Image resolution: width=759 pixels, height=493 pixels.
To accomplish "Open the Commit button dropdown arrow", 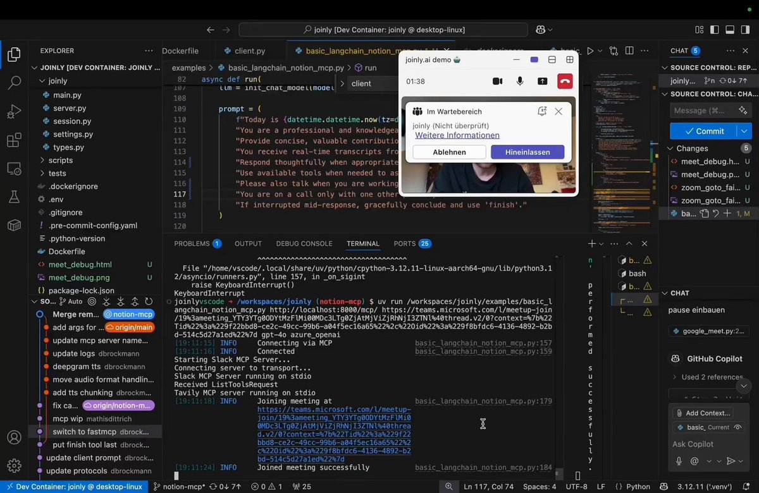I will (x=744, y=131).
